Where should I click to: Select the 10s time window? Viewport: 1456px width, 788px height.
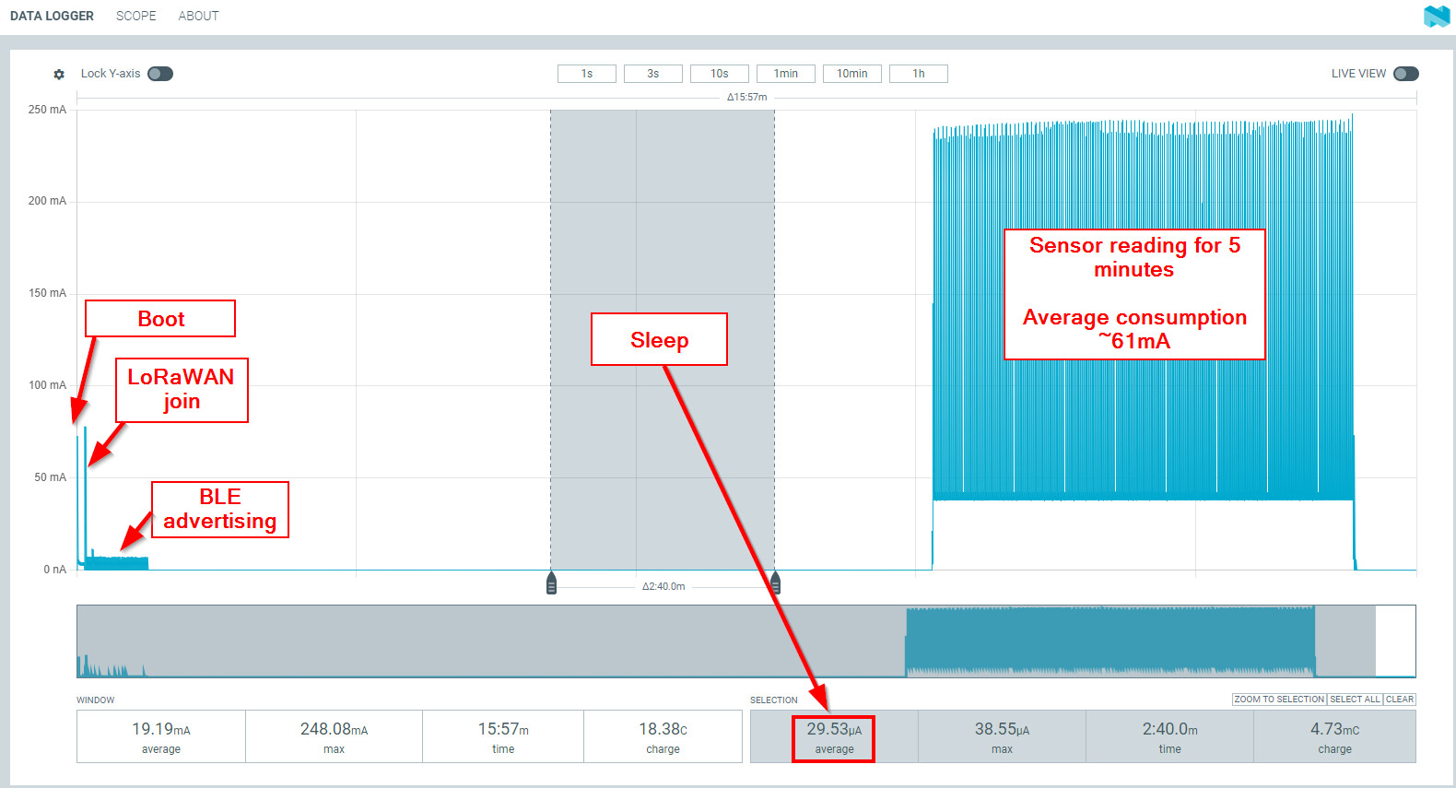pos(719,74)
